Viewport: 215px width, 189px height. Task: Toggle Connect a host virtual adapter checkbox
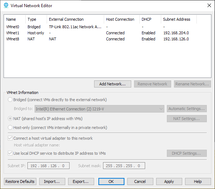tap(10, 138)
